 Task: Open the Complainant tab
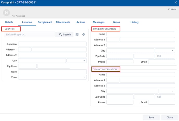(45, 22)
